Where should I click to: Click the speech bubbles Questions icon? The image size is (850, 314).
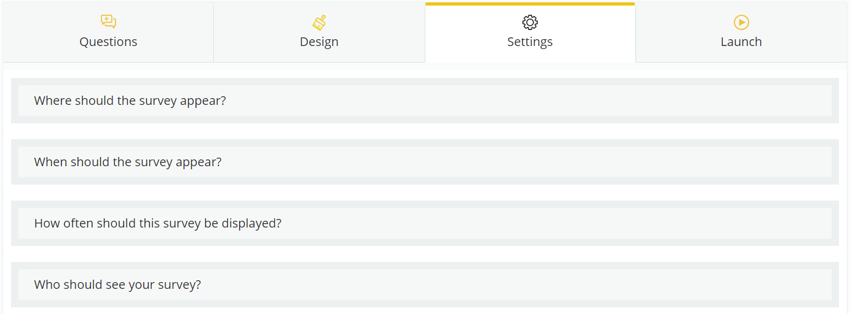click(x=108, y=22)
